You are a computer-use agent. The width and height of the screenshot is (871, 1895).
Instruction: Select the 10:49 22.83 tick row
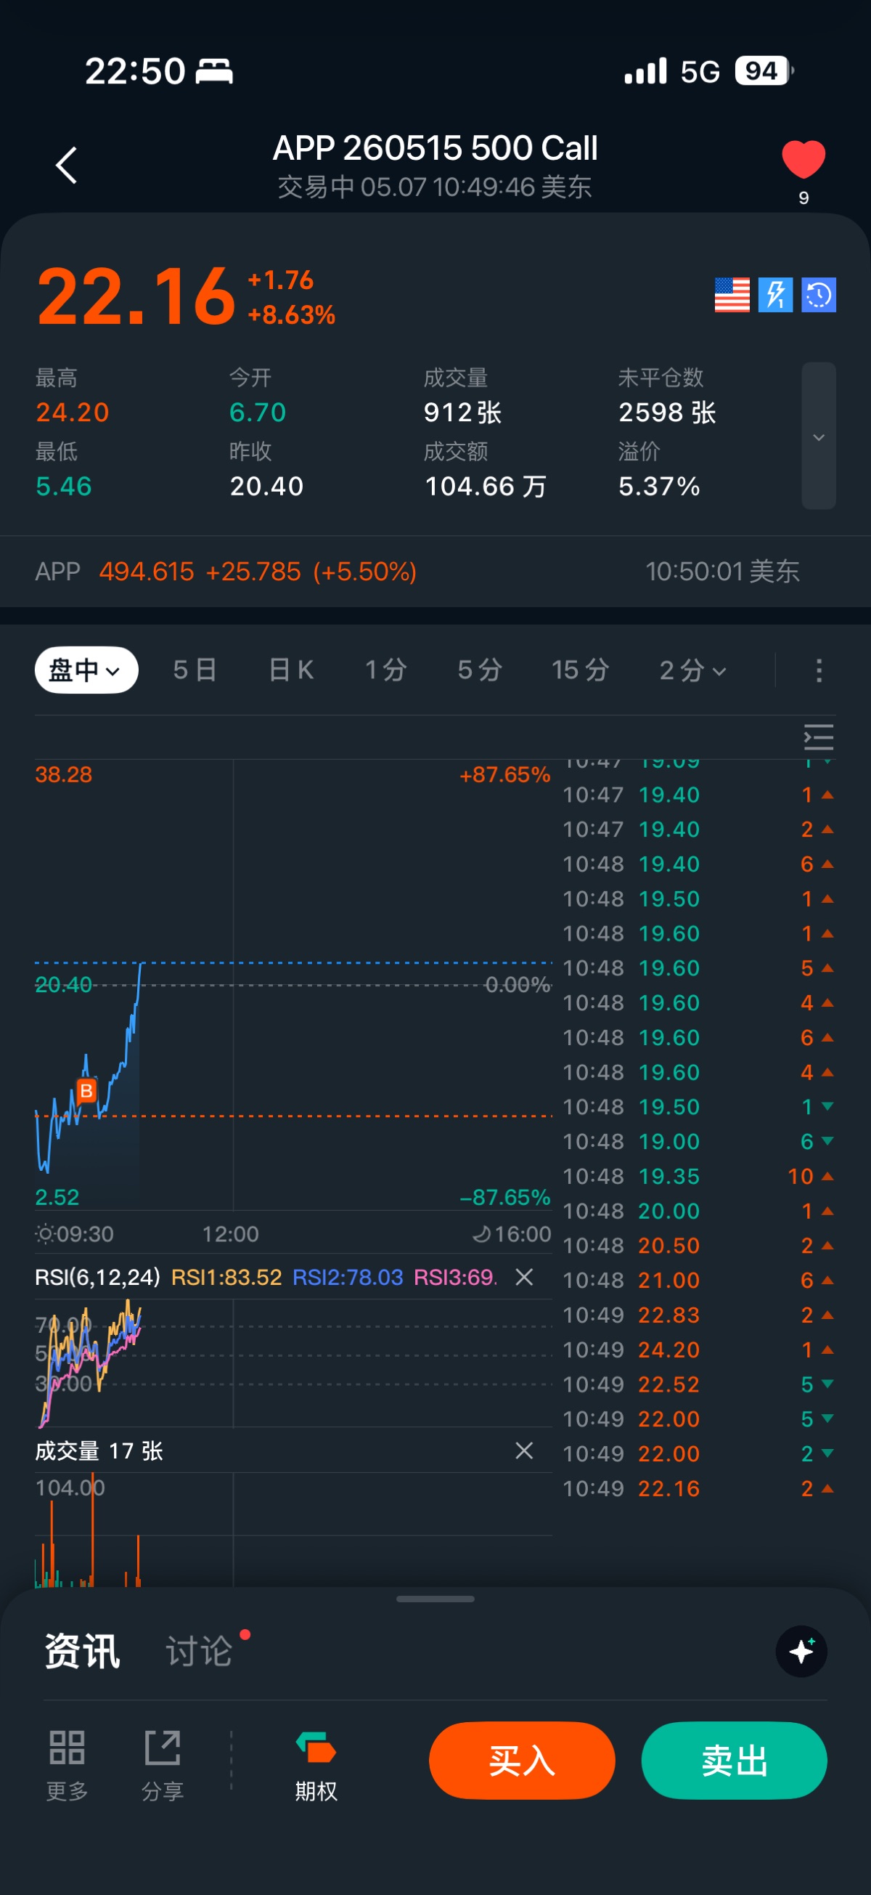(698, 1315)
